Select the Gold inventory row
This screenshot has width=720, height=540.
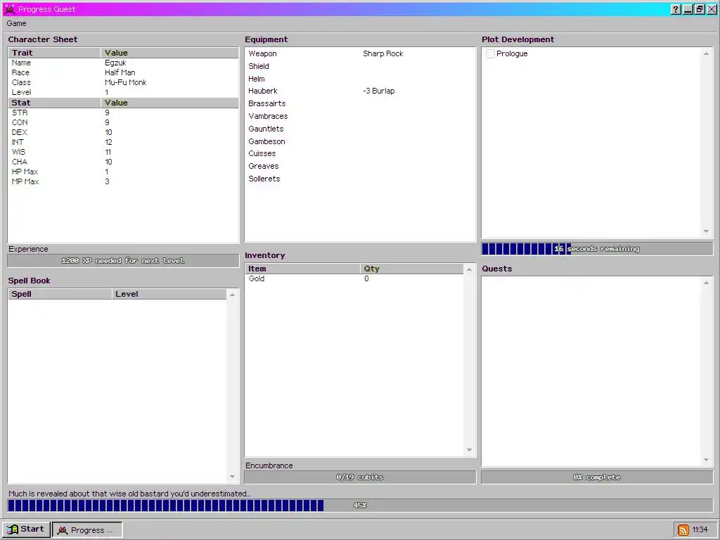coord(354,278)
